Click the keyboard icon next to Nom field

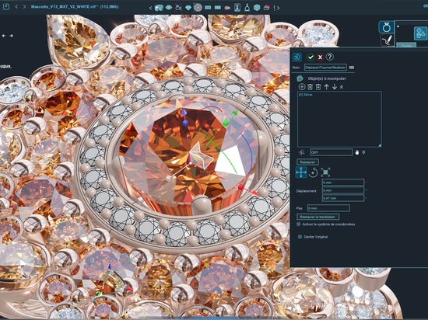352,68
